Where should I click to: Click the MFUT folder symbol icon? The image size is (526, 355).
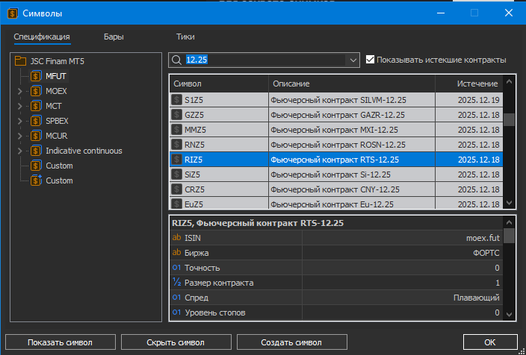coord(35,76)
